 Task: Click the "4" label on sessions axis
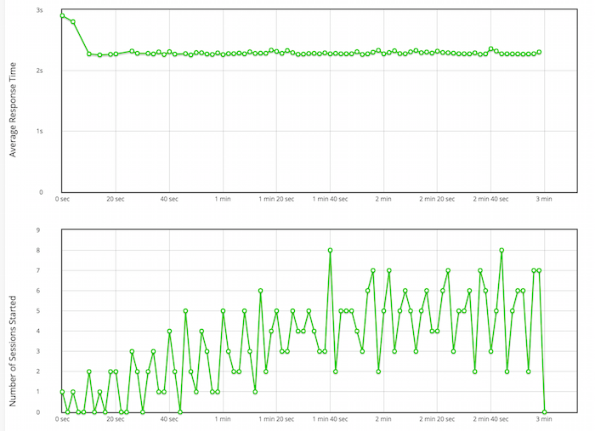click(38, 331)
